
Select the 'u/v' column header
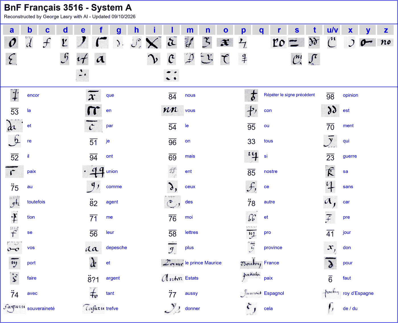[332, 30]
